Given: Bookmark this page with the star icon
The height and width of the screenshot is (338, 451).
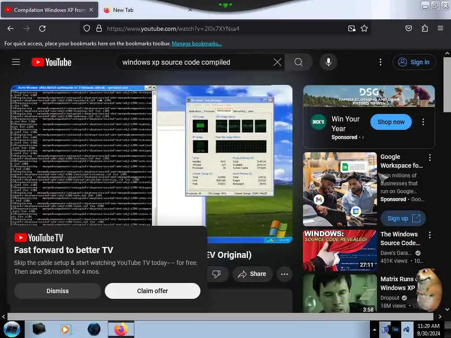Looking at the screenshot, I should tap(364, 28).
